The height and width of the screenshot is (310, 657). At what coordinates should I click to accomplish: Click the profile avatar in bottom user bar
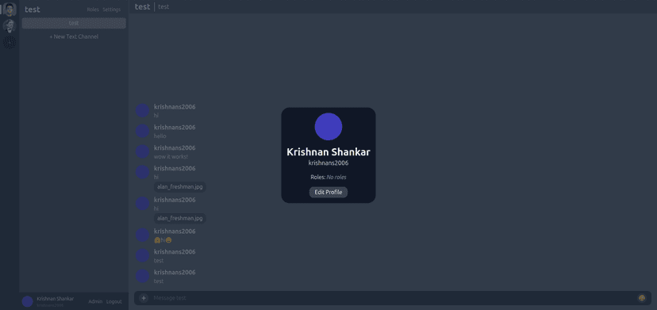click(x=27, y=301)
